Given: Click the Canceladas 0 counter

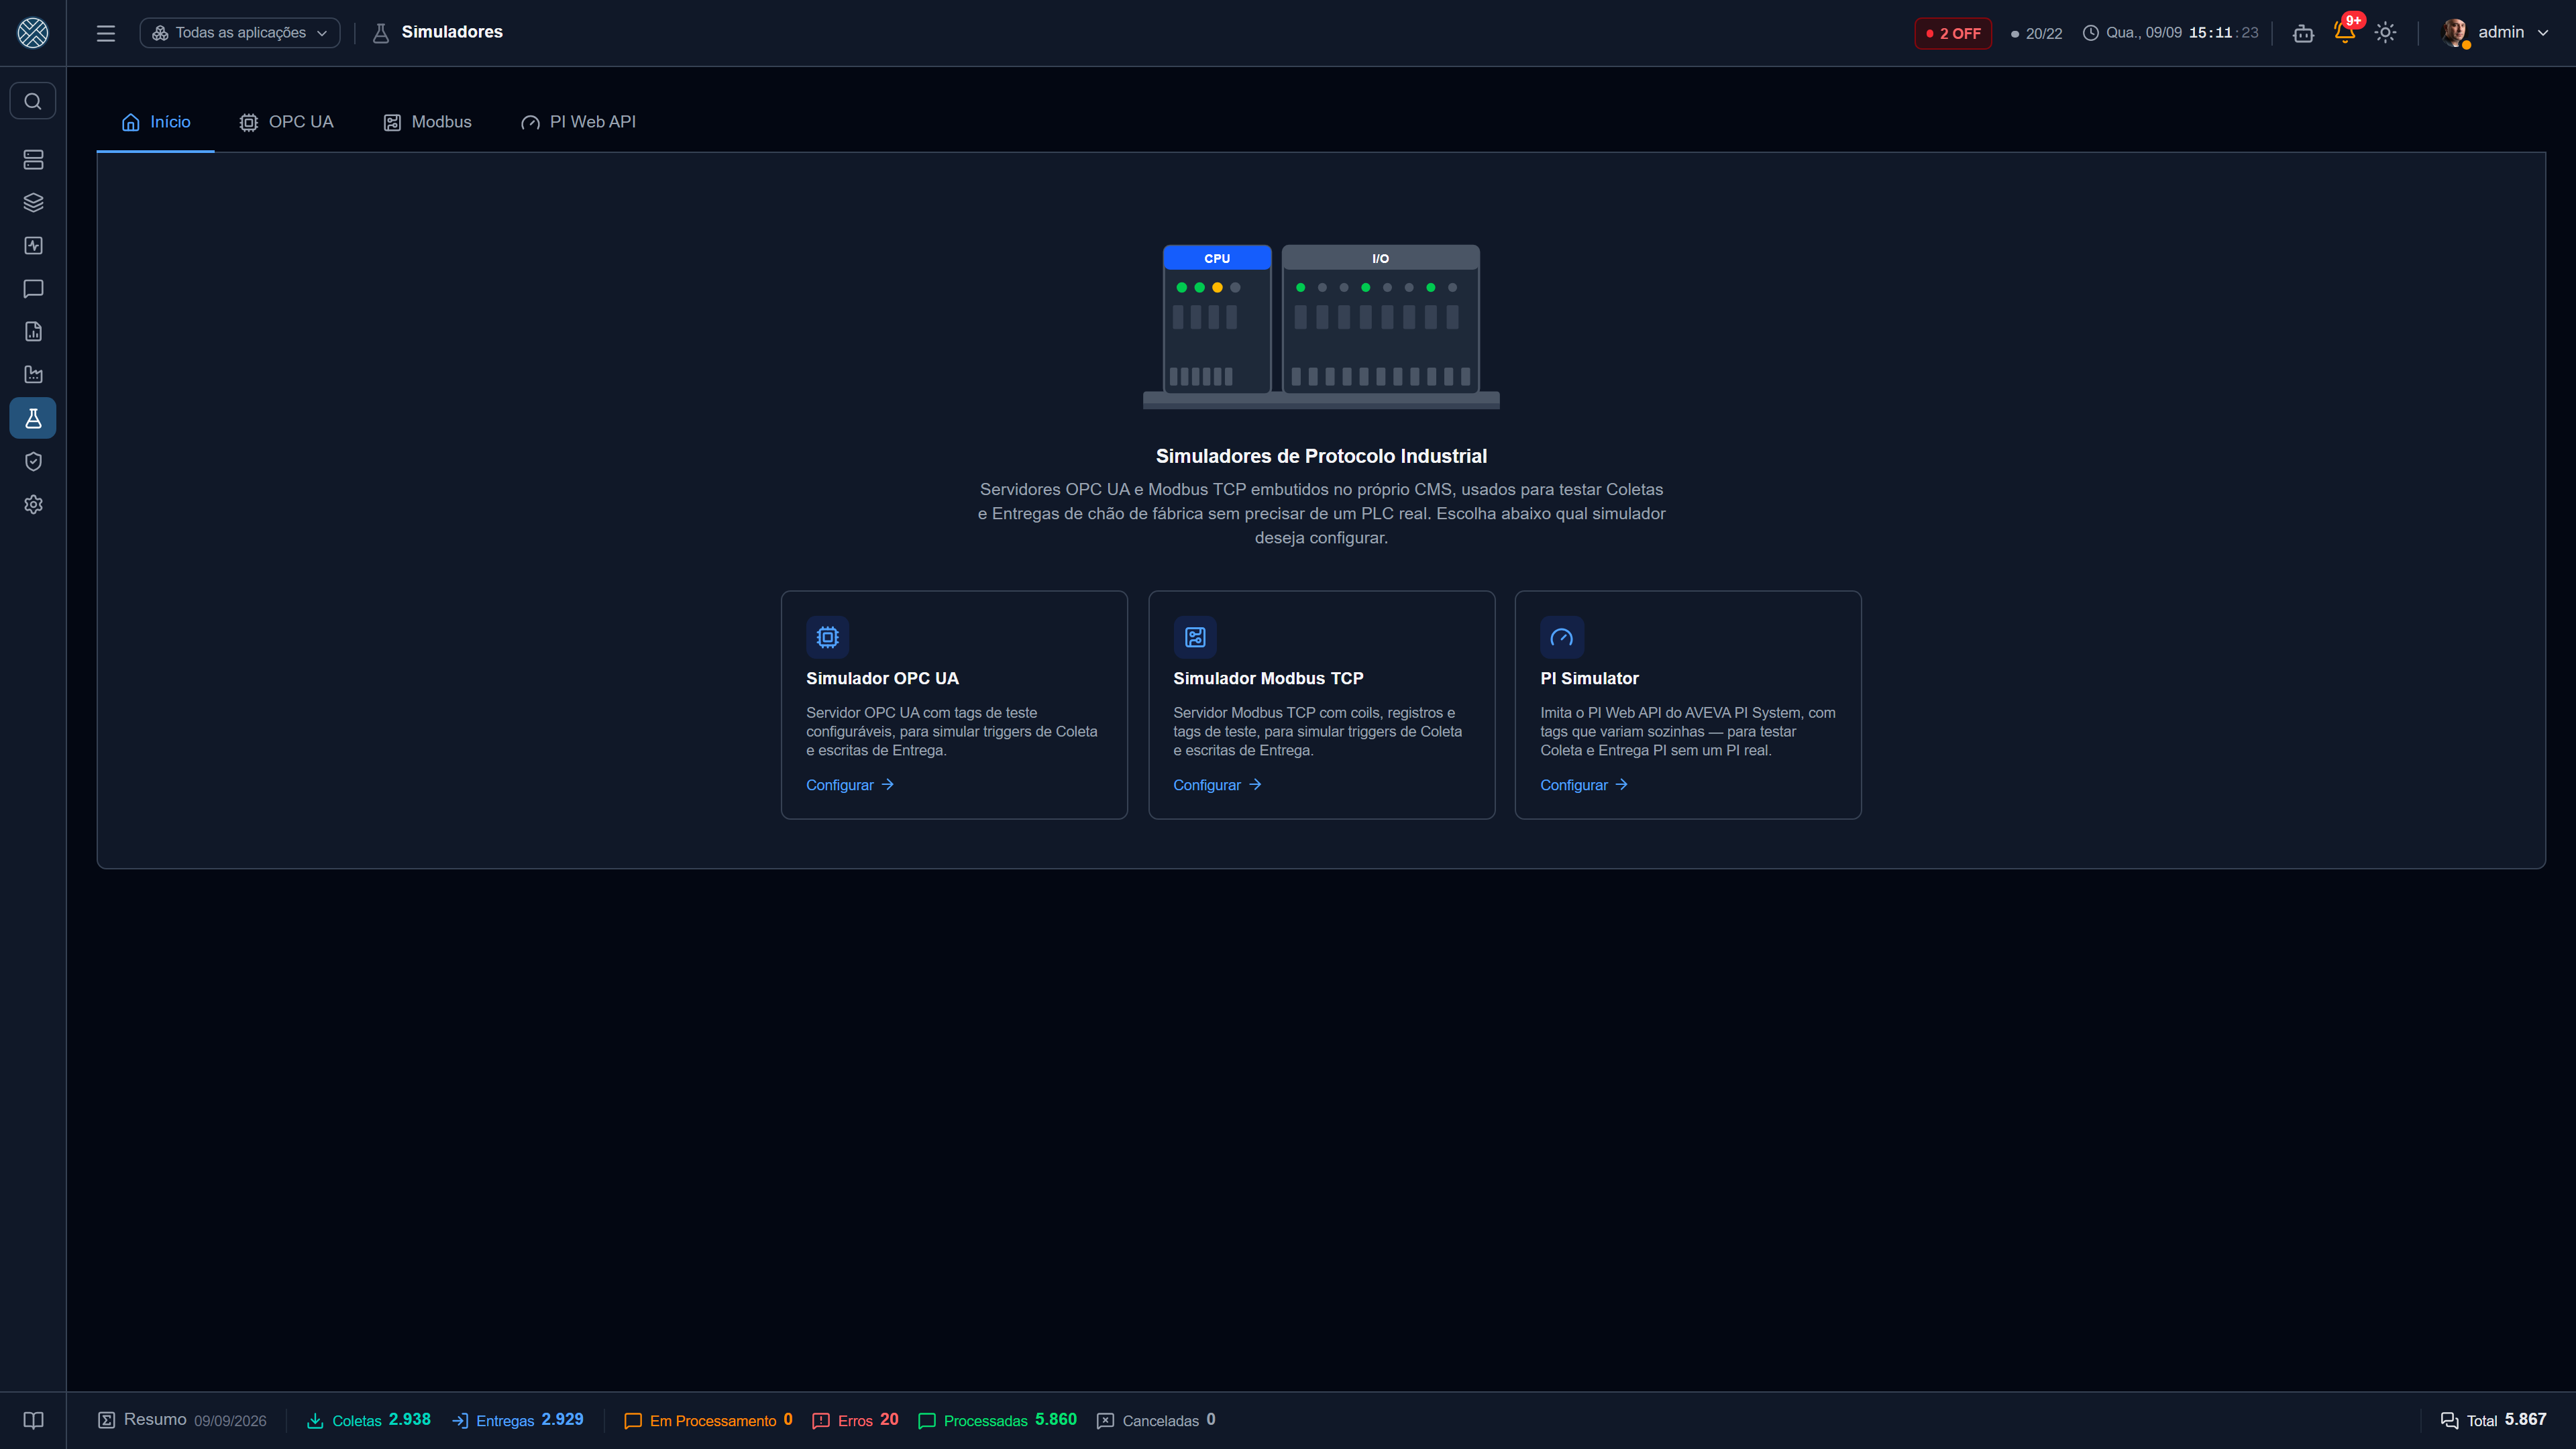Looking at the screenshot, I should [1156, 1420].
